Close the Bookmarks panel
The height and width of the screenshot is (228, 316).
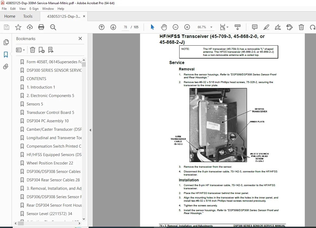80,38
